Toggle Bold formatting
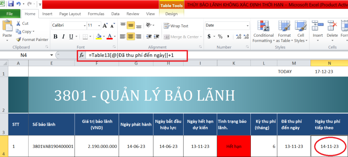 [x=55, y=37]
